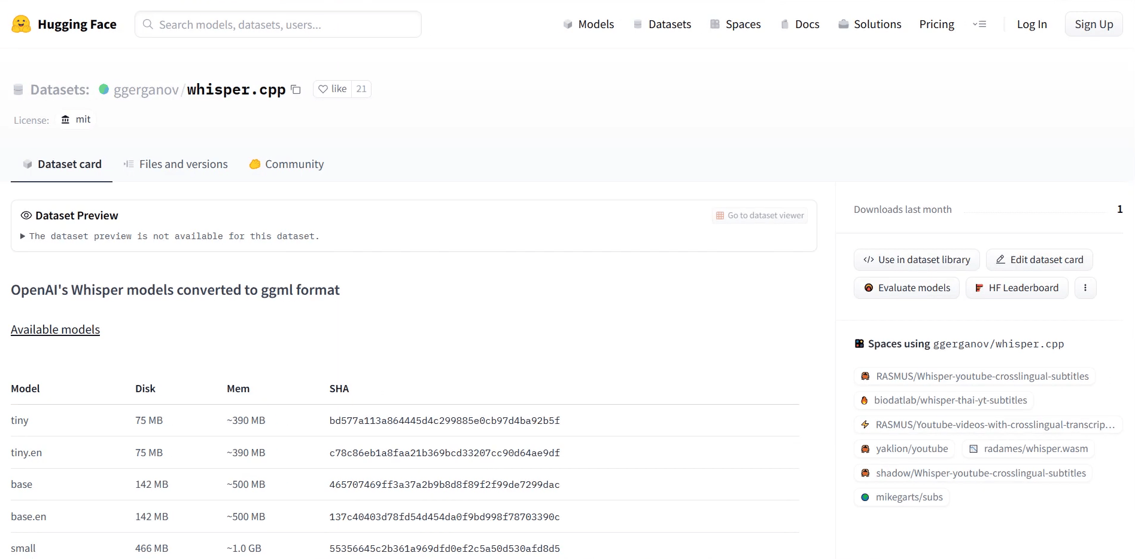Image resolution: width=1135 pixels, height=559 pixels.
Task: Click the like count 21
Action: pyautogui.click(x=361, y=88)
